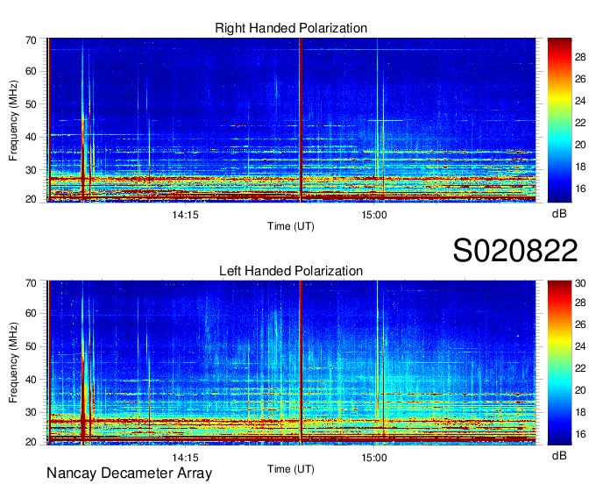
Task: Click the 15:00 tick label under the upper plot
Action: tap(374, 215)
